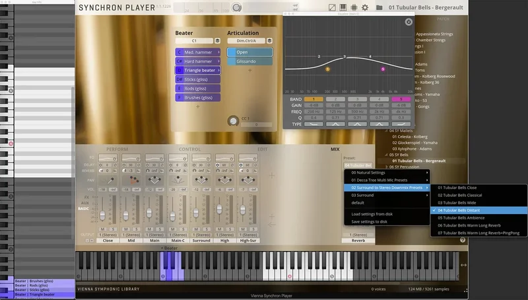Click the CC 1 controller knob
This screenshot has height=300, width=528.
point(233,121)
